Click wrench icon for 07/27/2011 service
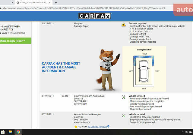Image resolution: width=193 pixels, height=135 pixels. 124,97
